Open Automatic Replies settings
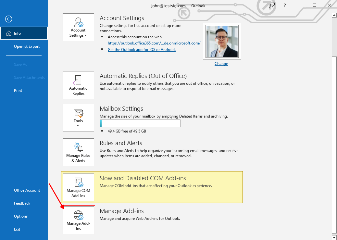Screen dimensions: 337x240 [78, 85]
